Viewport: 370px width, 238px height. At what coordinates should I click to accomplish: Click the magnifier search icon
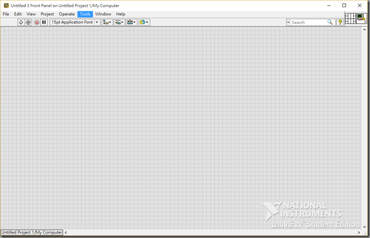coord(330,22)
